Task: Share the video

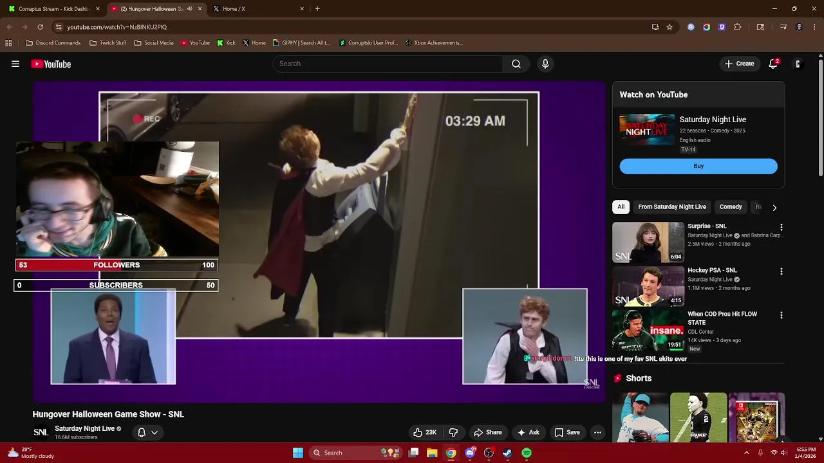Action: point(487,432)
